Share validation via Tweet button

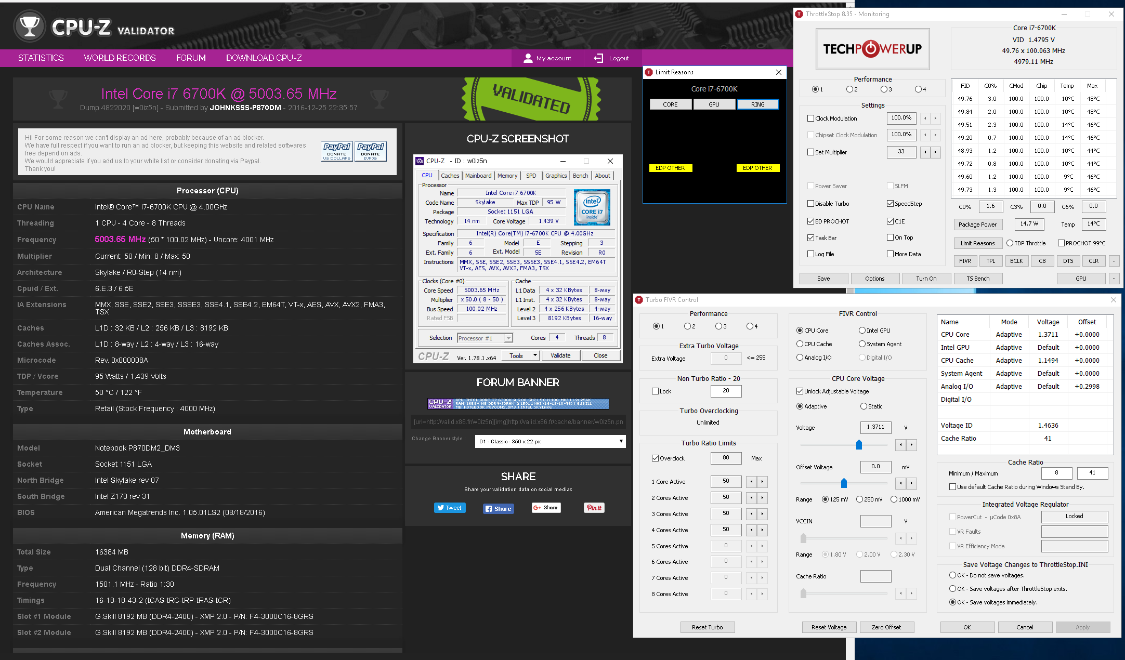point(450,508)
